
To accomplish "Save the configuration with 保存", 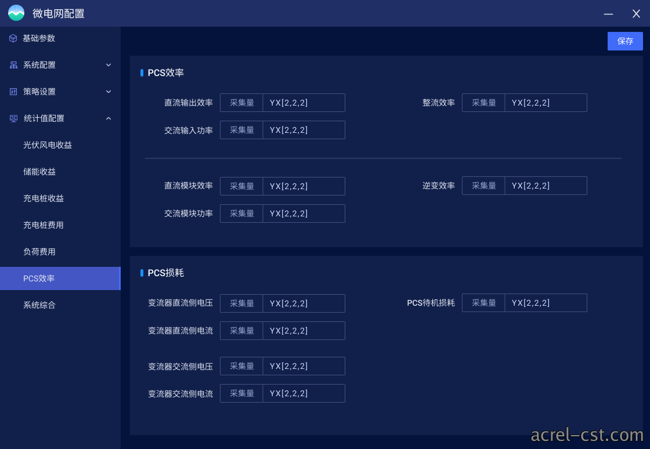I will [x=625, y=41].
